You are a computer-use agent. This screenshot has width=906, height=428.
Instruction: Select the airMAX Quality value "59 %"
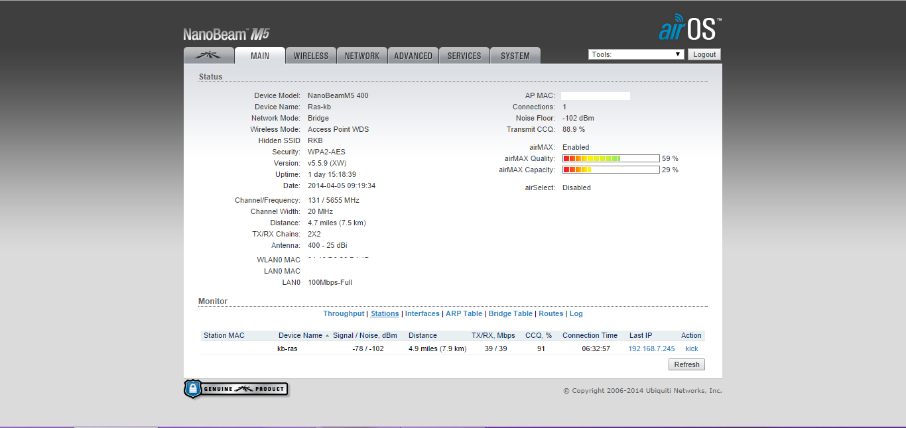tap(670, 158)
